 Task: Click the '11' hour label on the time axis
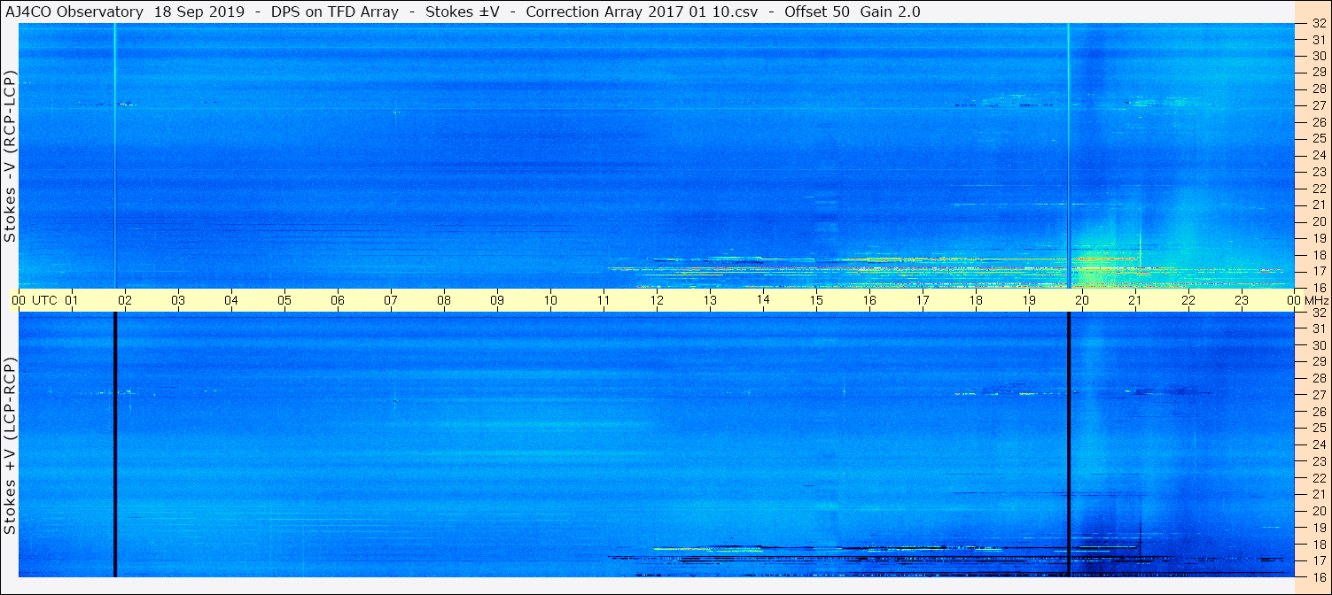tap(604, 300)
